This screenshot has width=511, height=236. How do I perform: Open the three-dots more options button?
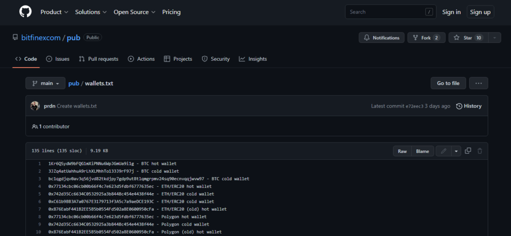(x=478, y=83)
